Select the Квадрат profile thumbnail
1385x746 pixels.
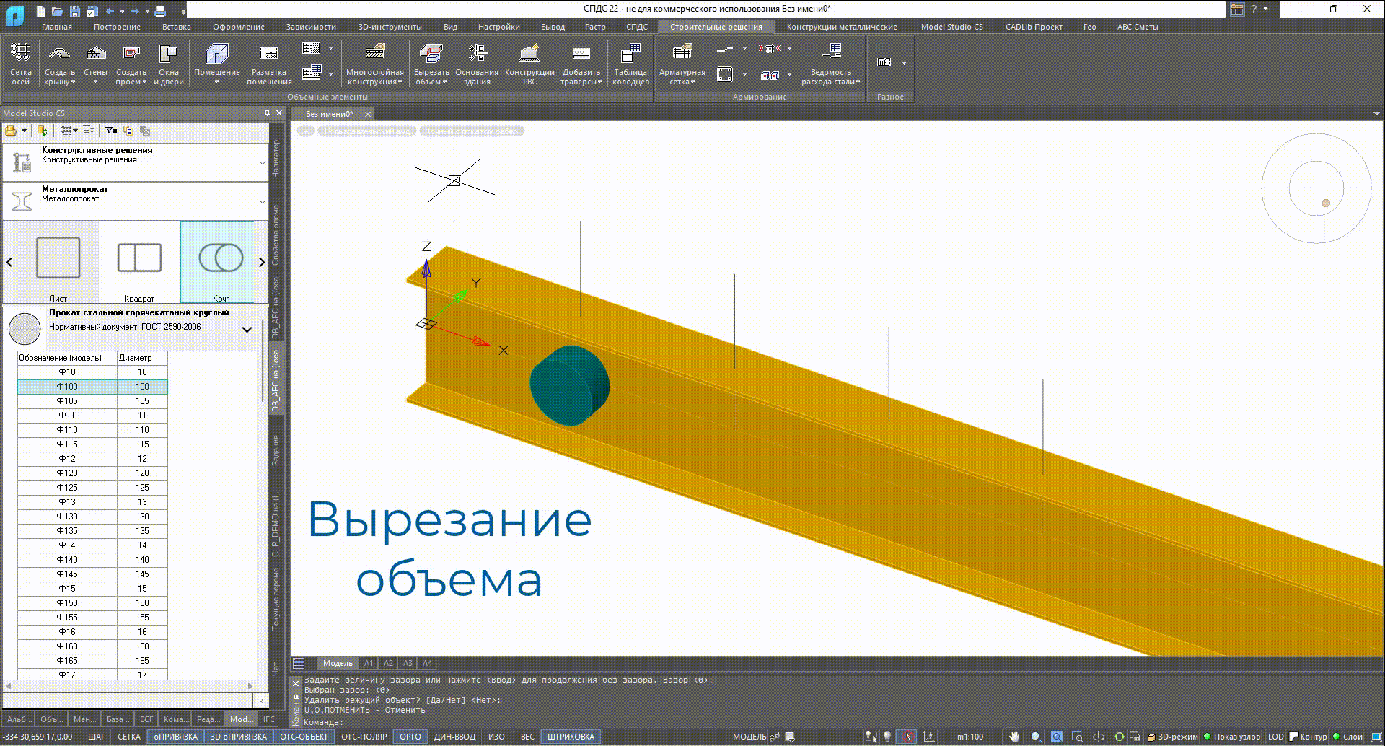coord(139,263)
